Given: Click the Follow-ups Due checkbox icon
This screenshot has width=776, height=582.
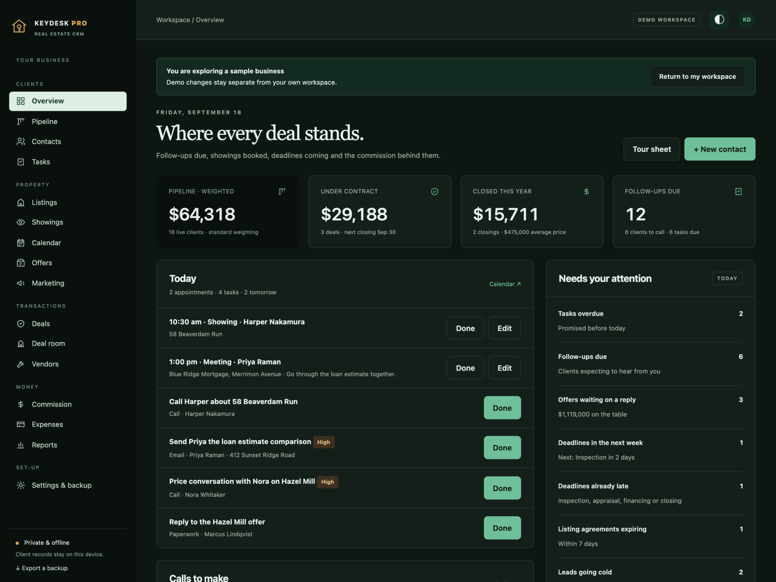Looking at the screenshot, I should [x=738, y=192].
